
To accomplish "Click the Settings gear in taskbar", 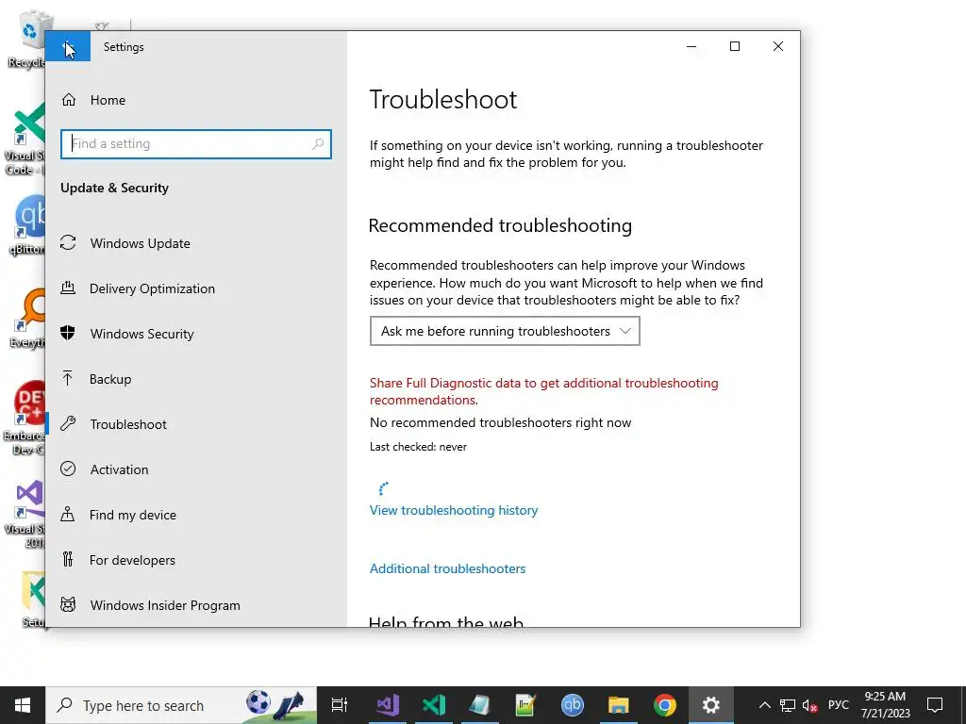I will pos(711,705).
